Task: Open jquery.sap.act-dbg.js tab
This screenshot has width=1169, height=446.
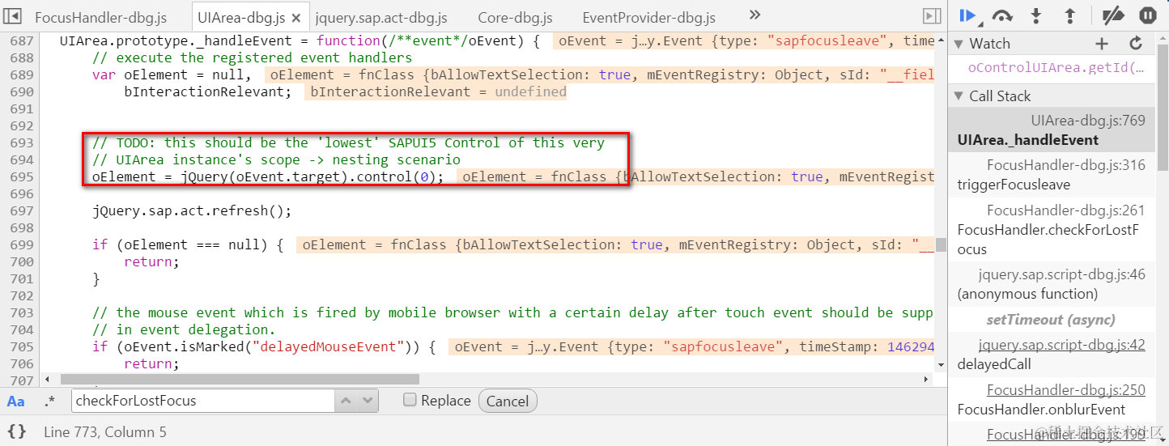Action: click(x=381, y=17)
